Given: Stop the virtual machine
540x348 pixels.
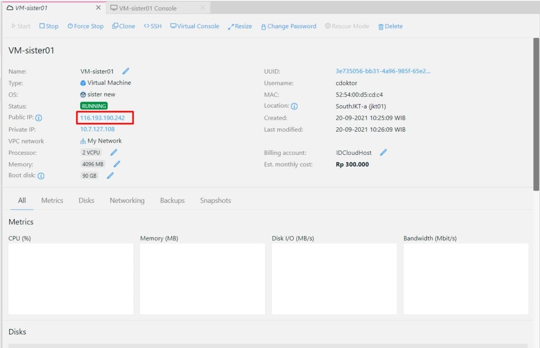Looking at the screenshot, I should click(49, 26).
